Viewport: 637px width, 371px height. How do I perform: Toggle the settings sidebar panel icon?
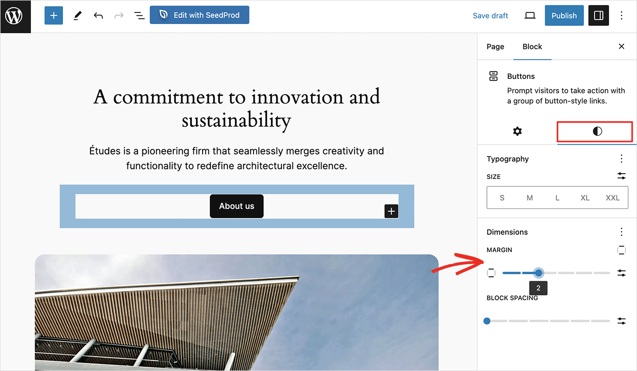[x=599, y=15]
